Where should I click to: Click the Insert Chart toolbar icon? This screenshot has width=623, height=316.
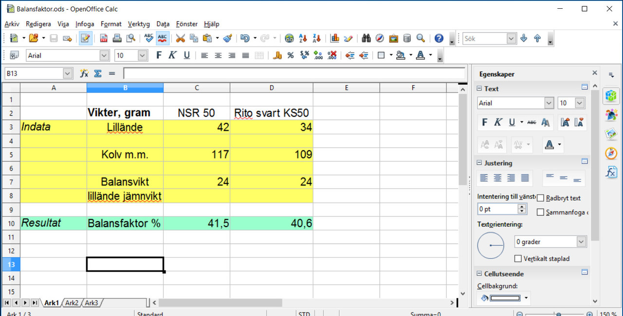pyautogui.click(x=335, y=38)
